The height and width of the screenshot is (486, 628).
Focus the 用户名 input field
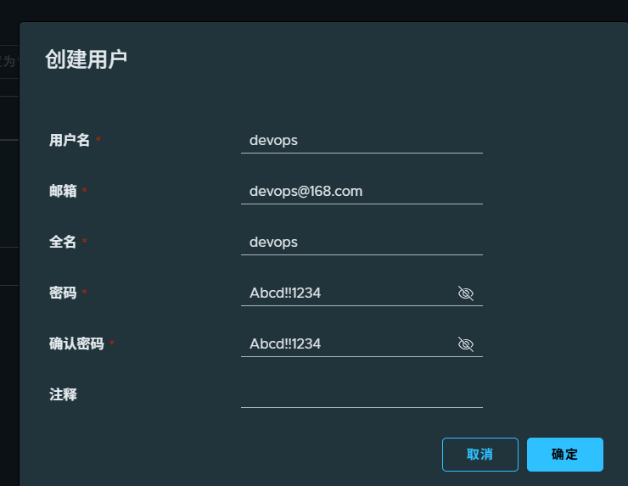[x=362, y=141]
